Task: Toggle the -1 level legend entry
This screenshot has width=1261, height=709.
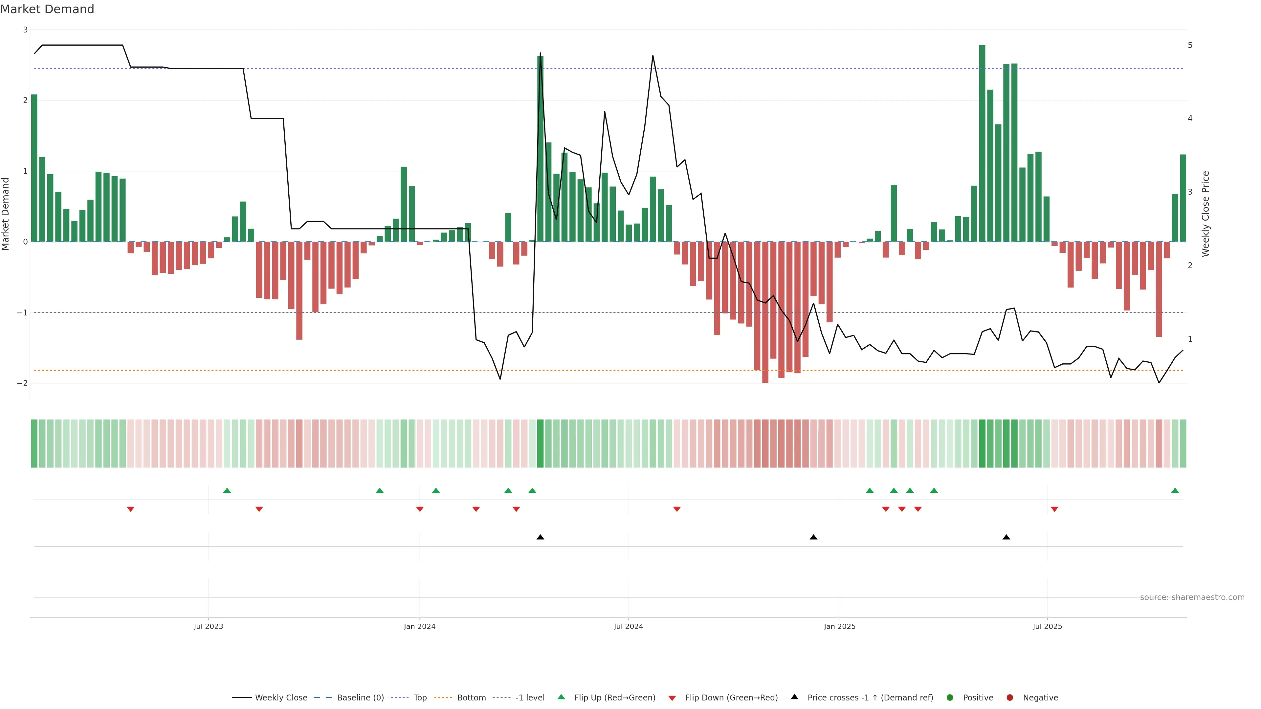Action: [530, 697]
